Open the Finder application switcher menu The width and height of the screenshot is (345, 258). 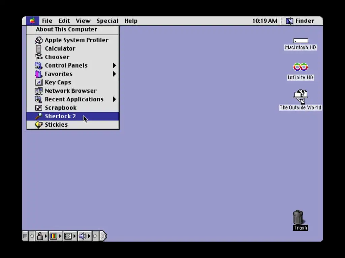(300, 21)
